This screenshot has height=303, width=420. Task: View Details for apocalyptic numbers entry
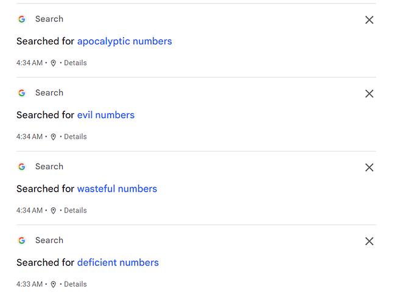point(75,63)
